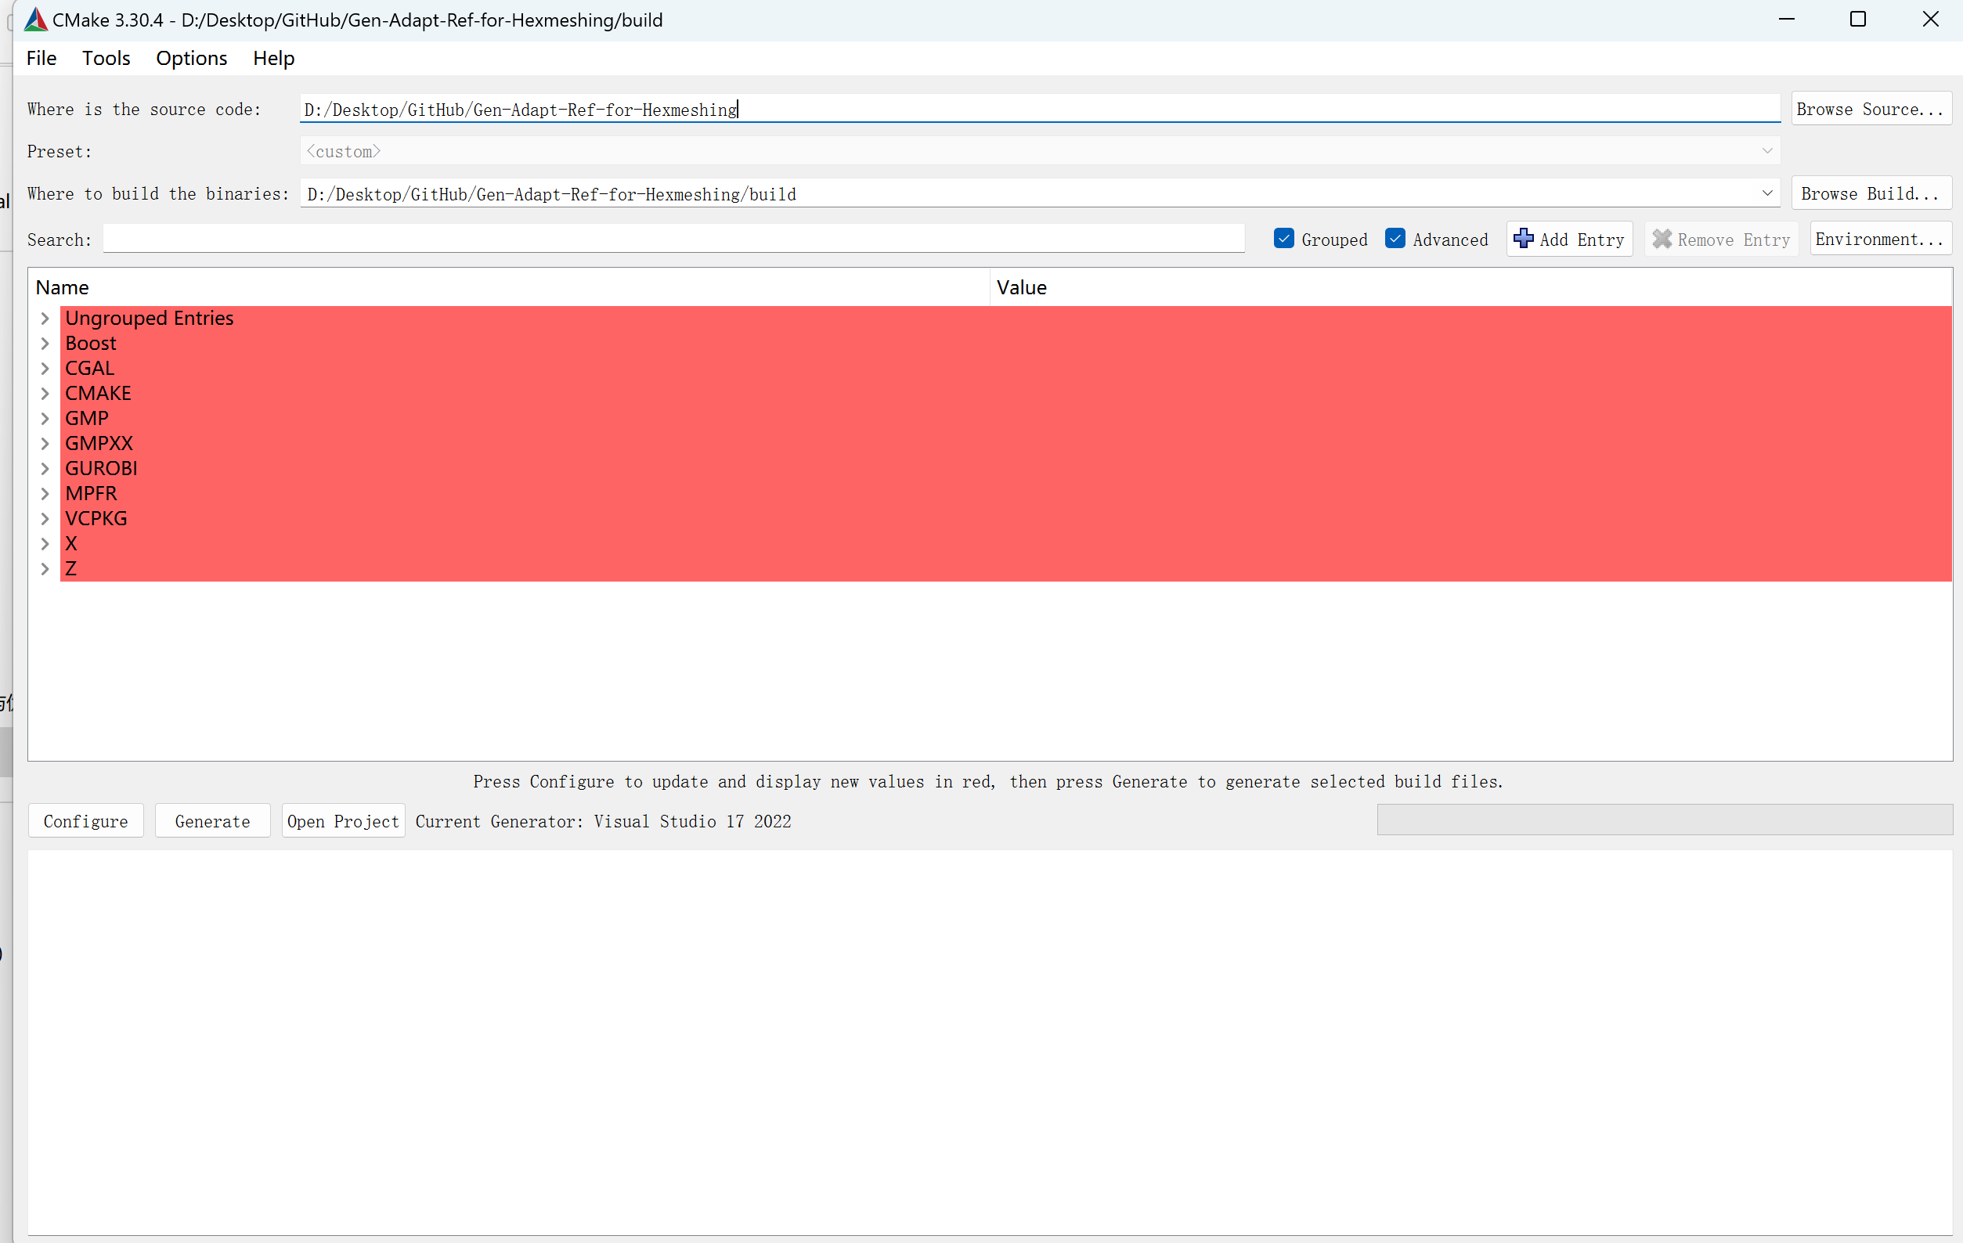The image size is (1963, 1243).
Task: Open the Tools menu
Action: 106,58
